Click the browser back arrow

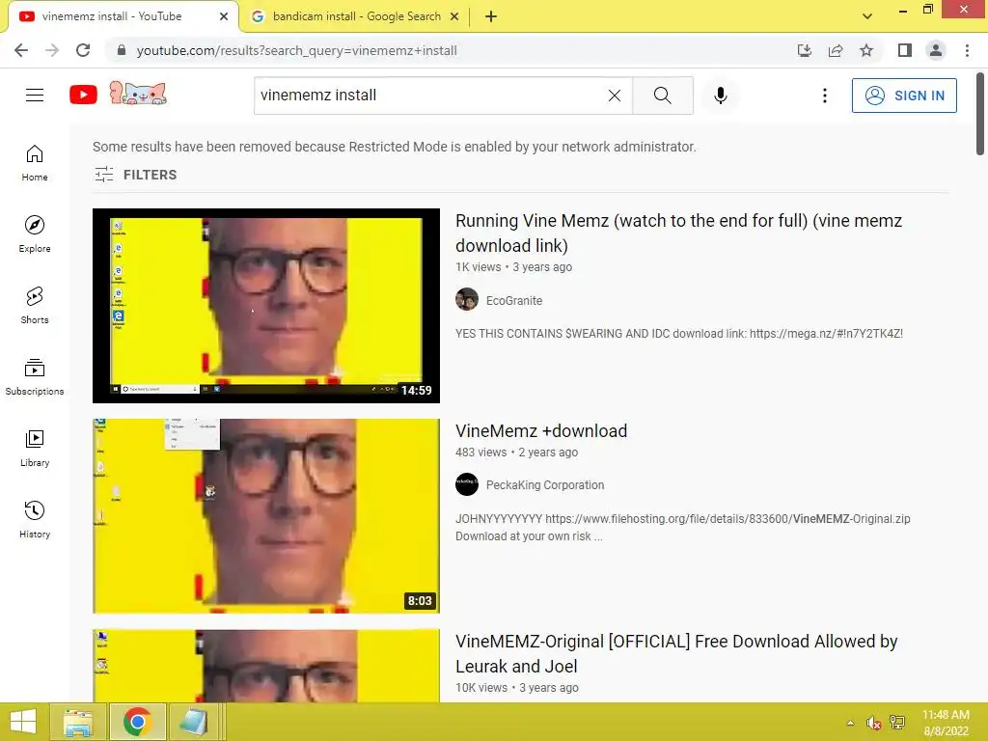point(21,50)
